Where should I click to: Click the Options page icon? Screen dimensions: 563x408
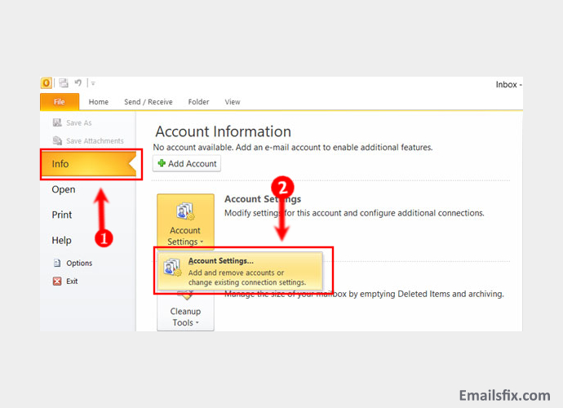coord(57,263)
